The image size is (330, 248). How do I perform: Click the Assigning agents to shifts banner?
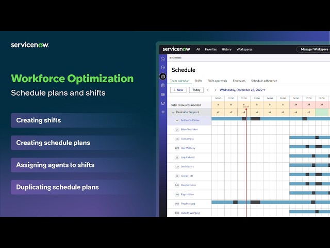coord(74,165)
